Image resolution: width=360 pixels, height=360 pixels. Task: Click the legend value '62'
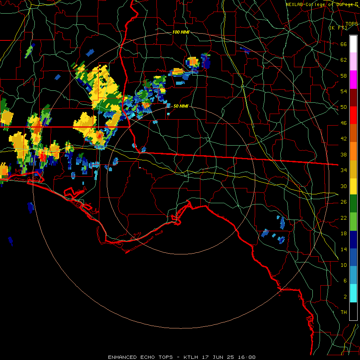point(344,60)
